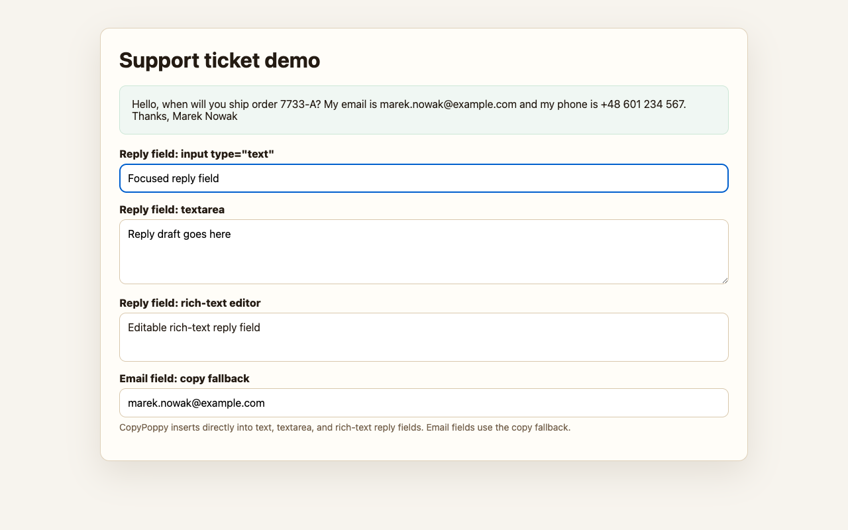Click the "Reply field: input type="text"" label
This screenshot has height=530, width=848.
pyautogui.click(x=197, y=154)
